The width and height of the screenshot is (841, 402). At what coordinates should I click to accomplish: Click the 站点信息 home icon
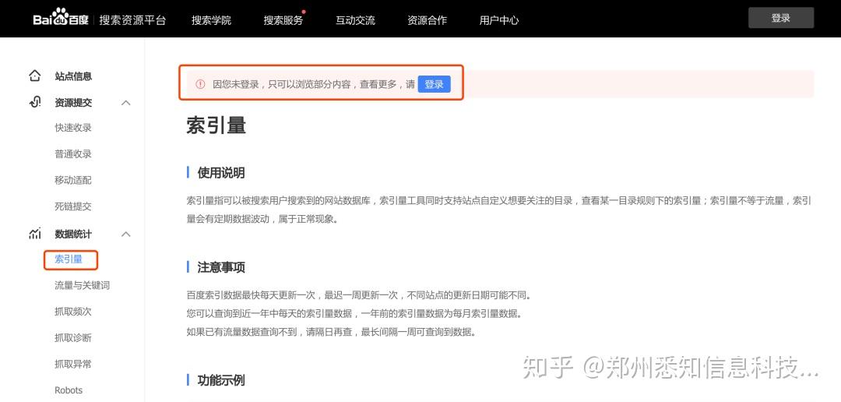(x=35, y=76)
